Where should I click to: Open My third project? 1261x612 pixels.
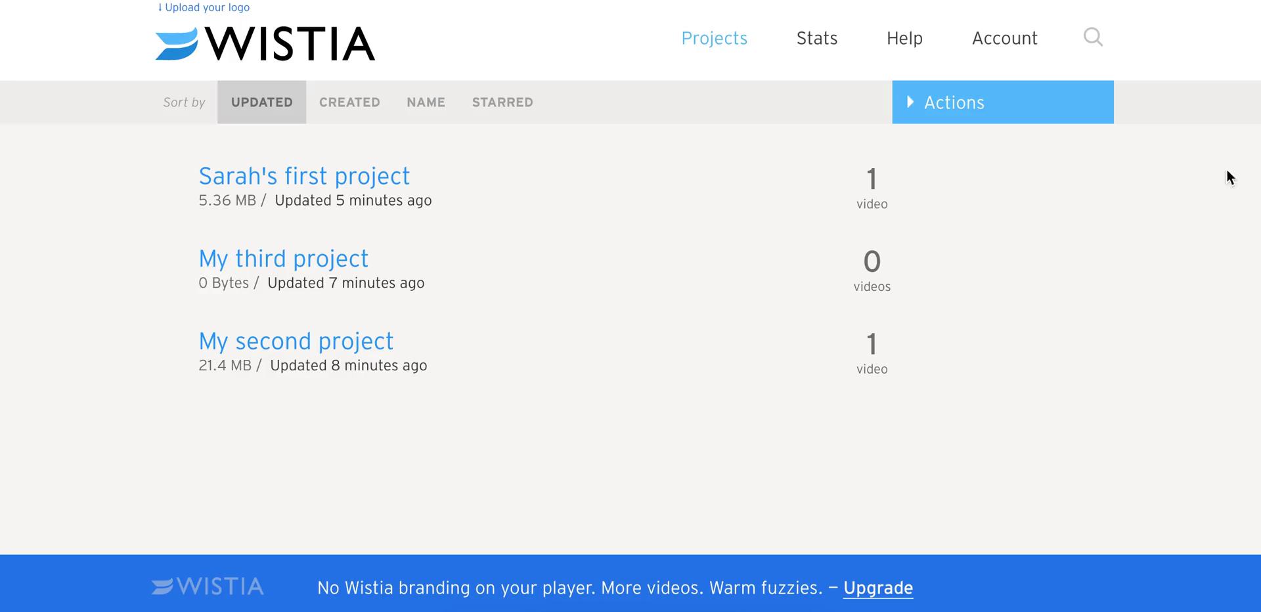(x=284, y=259)
